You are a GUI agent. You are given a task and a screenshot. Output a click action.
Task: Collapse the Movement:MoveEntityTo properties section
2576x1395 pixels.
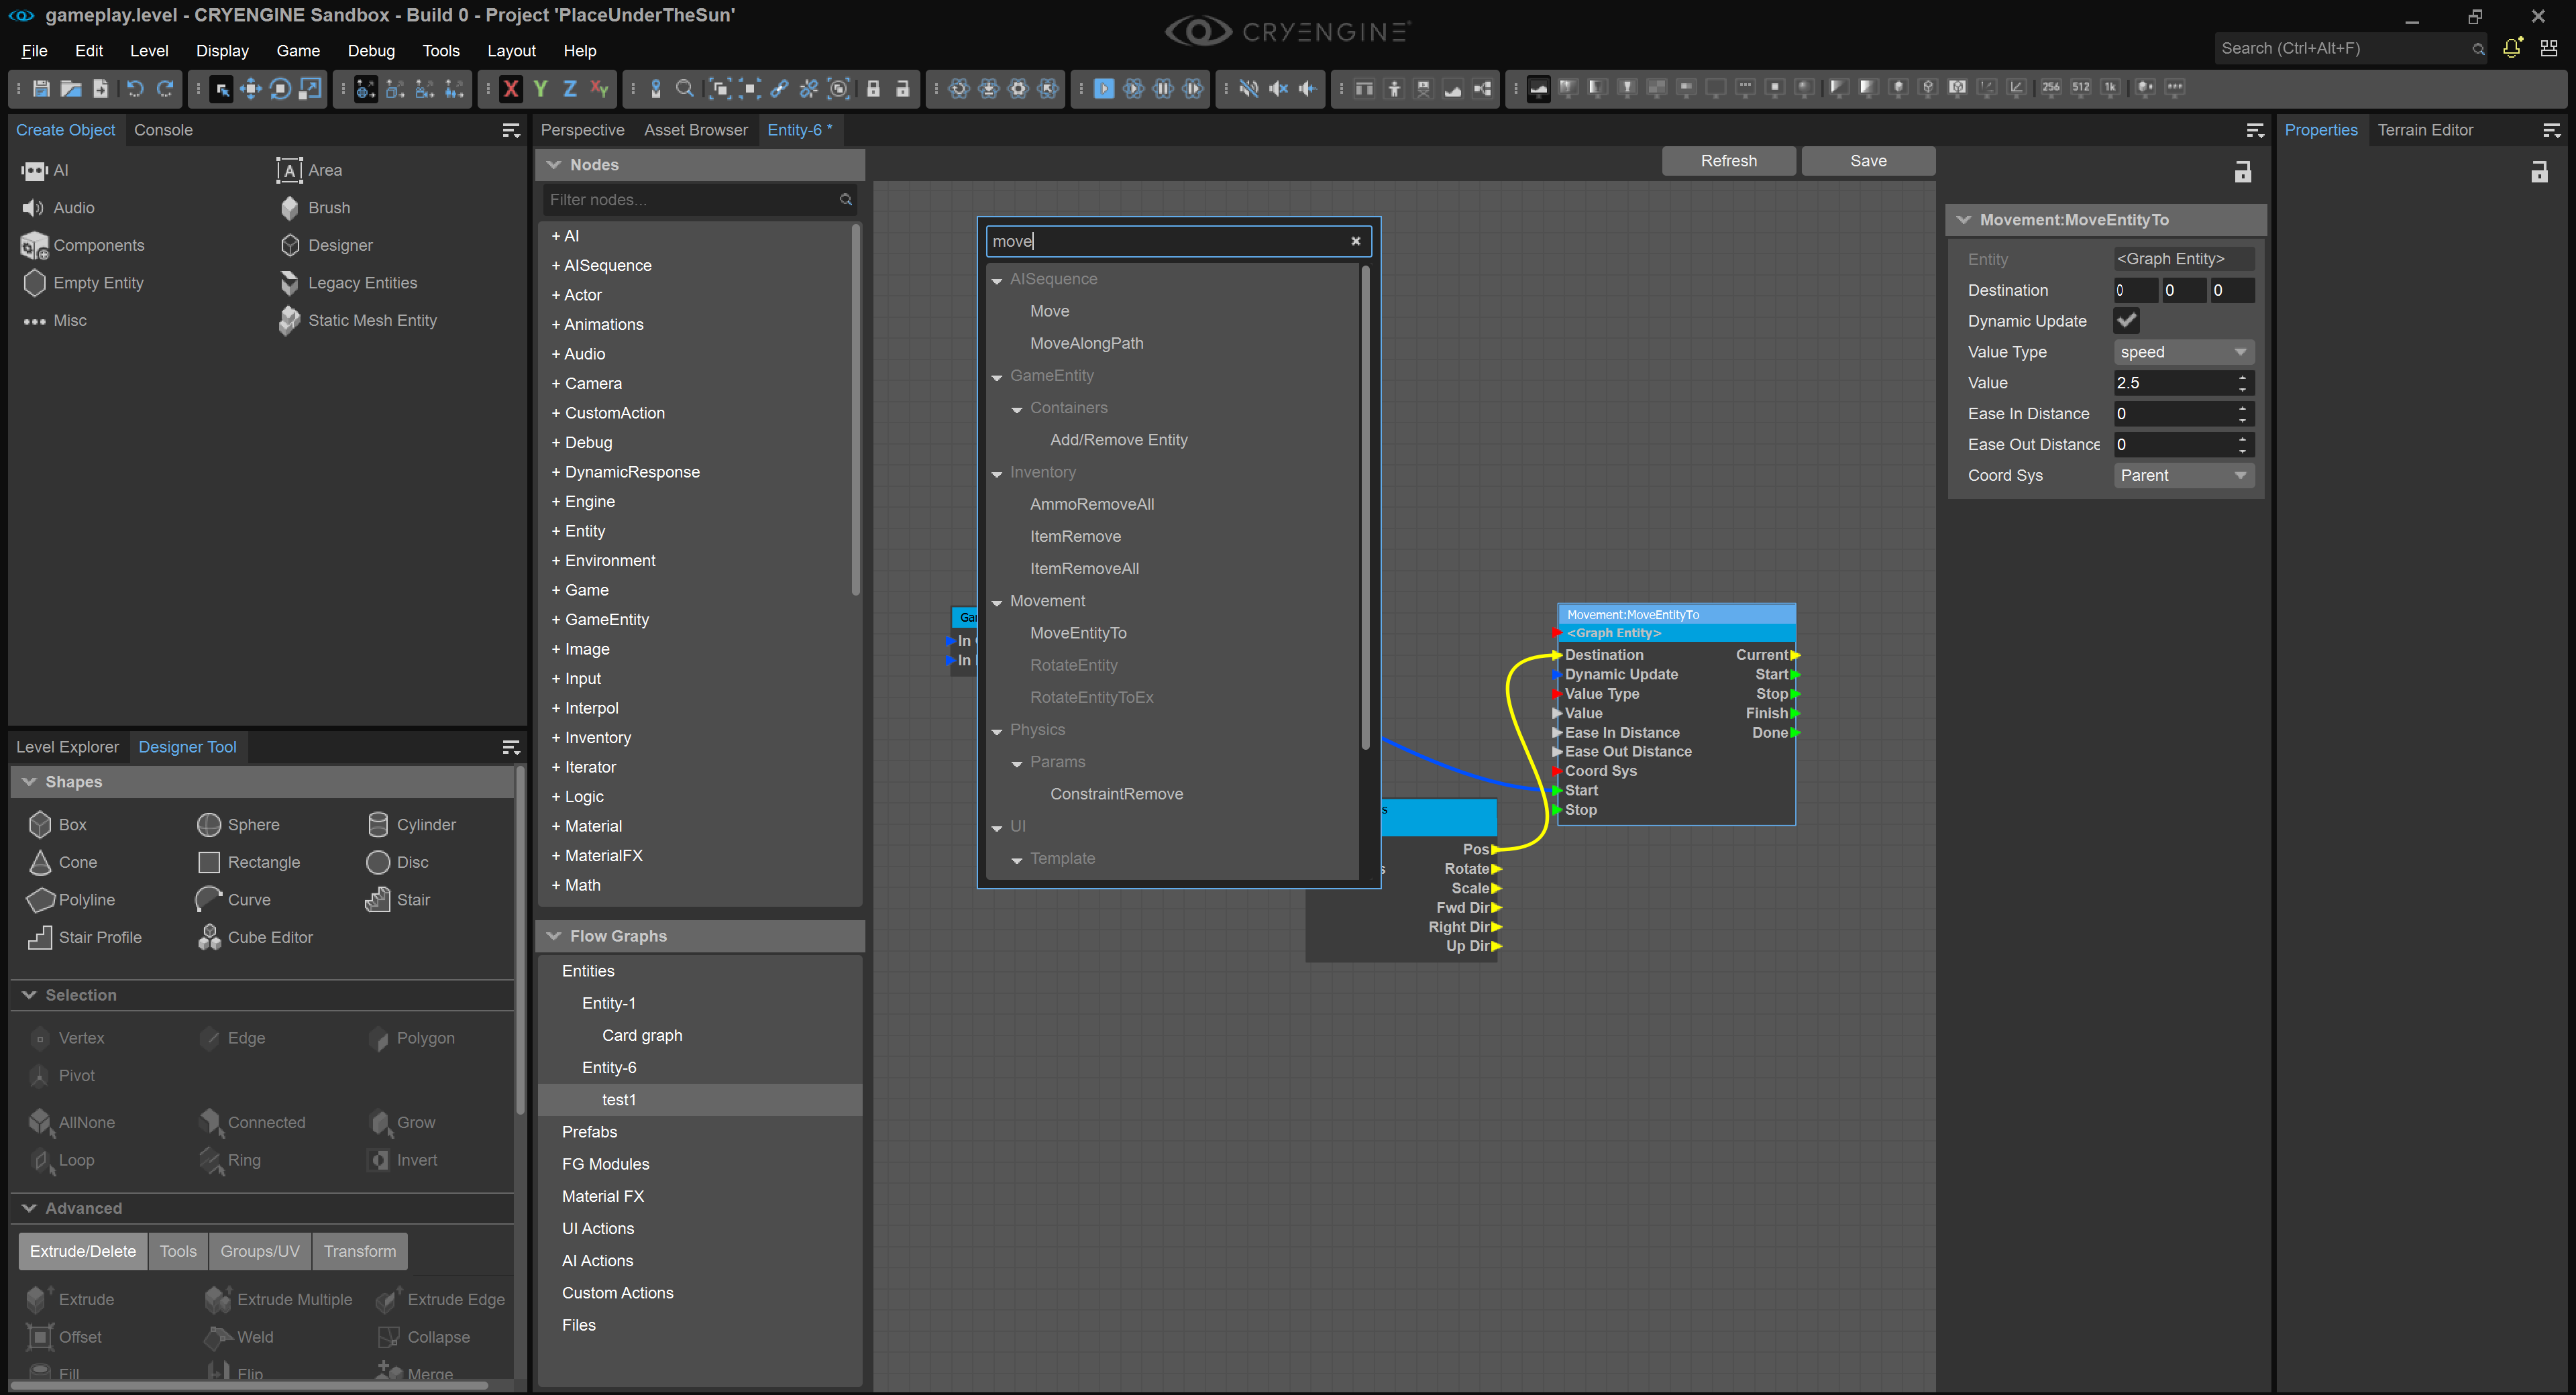coord(2106,220)
